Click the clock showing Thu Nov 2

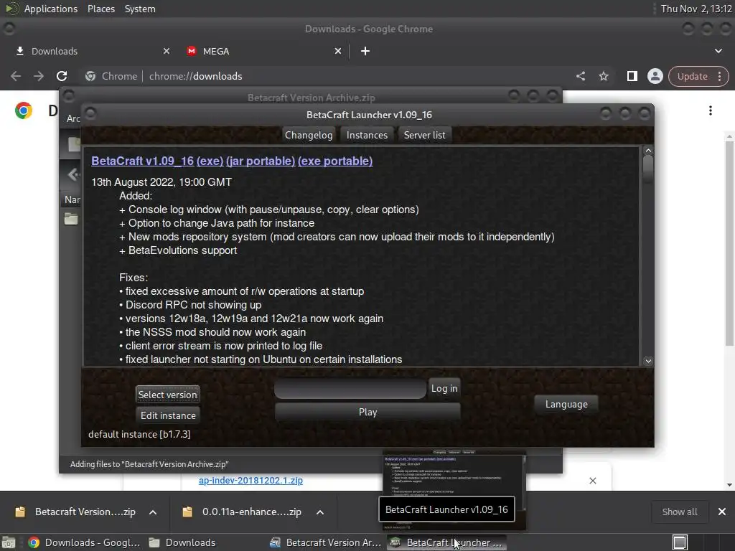pos(696,9)
